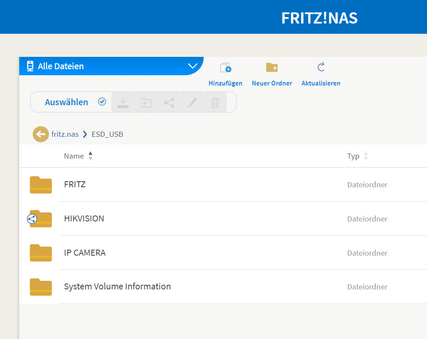The image size is (427, 339).
Task: Click the move-to-folder icon
Action: (x=146, y=103)
